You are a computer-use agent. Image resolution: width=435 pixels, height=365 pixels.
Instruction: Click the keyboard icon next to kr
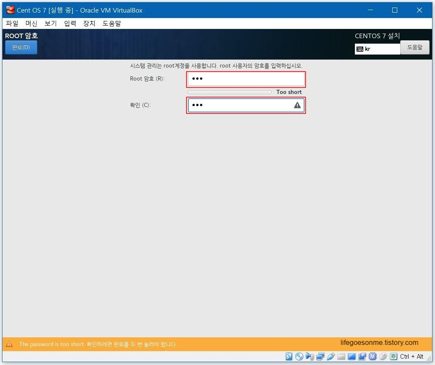pyautogui.click(x=360, y=49)
